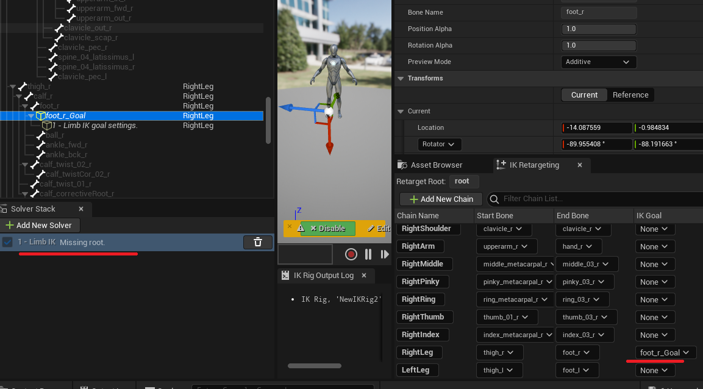Click the thigh_r bone icon
Screen dimensions: 703x389
21,86
